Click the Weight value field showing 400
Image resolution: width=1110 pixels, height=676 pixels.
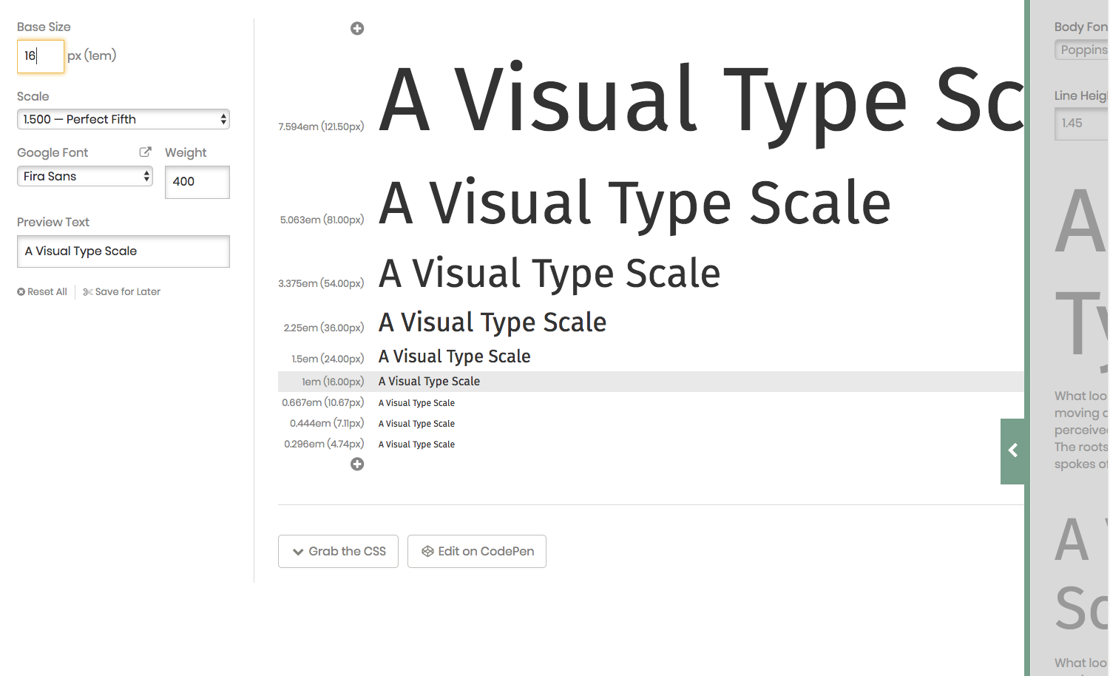[197, 182]
